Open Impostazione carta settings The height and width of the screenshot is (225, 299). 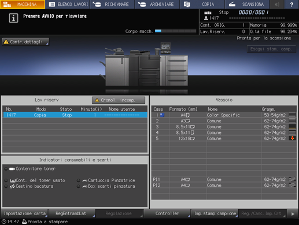click(x=24, y=213)
